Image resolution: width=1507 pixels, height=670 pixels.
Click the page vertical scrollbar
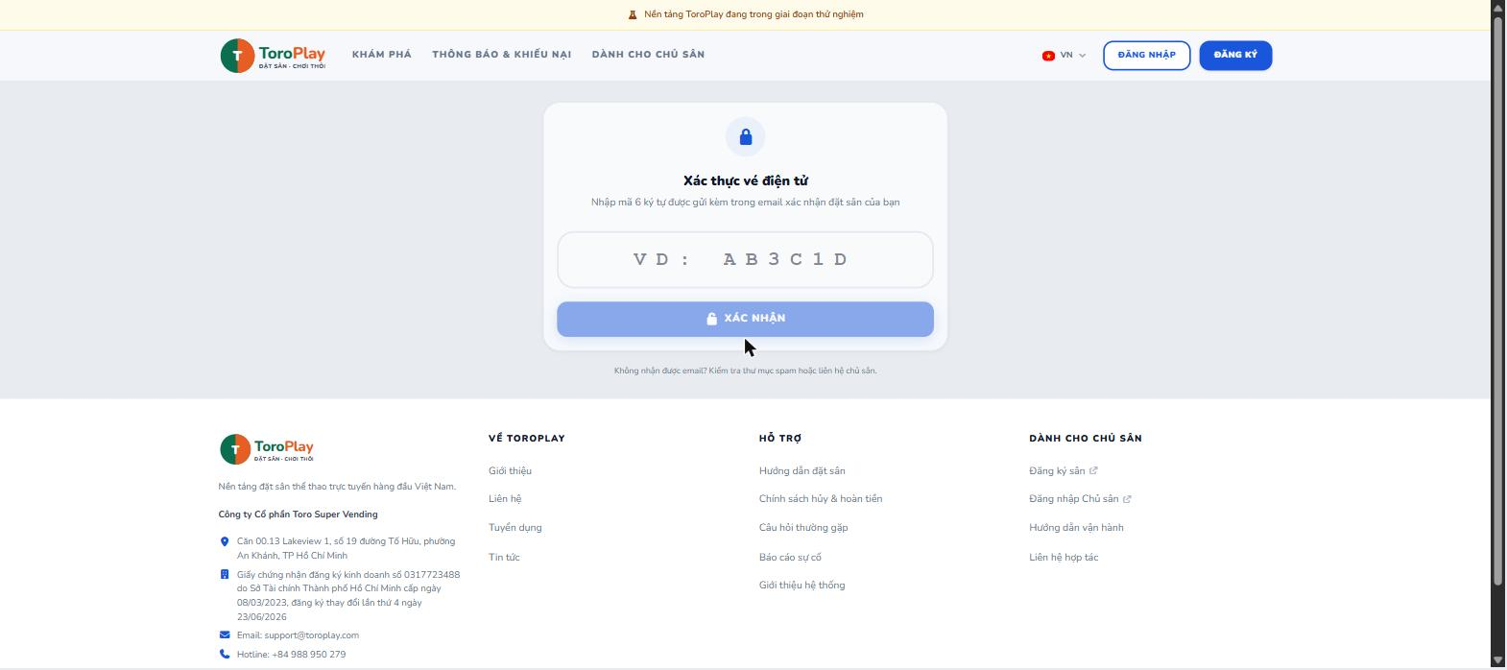(1498, 302)
